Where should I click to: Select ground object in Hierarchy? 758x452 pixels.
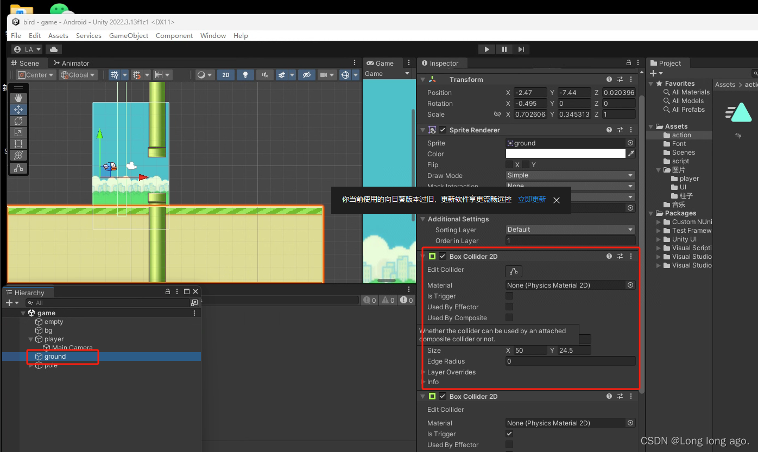pos(55,356)
